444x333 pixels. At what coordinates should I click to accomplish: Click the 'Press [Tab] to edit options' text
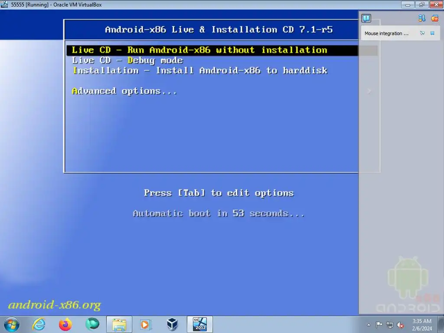tap(219, 193)
